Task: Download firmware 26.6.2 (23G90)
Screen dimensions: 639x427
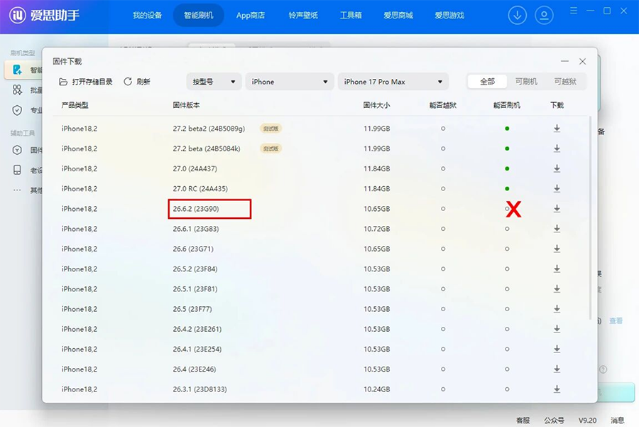Action: 557,208
